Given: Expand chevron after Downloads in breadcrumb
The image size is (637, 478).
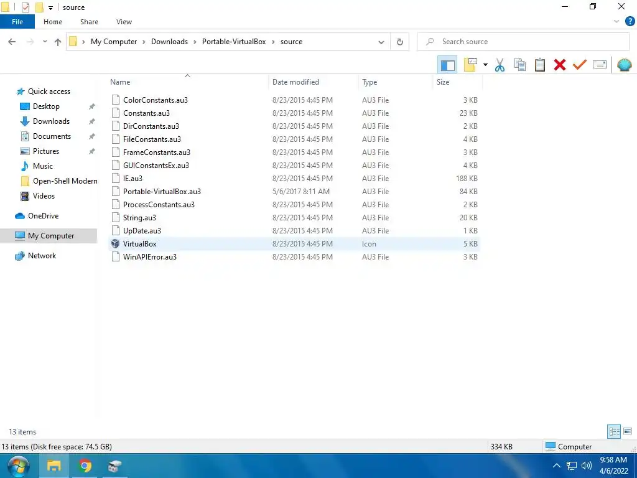Looking at the screenshot, I should pos(195,42).
